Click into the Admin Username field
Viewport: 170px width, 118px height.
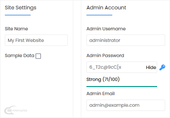click(126, 40)
